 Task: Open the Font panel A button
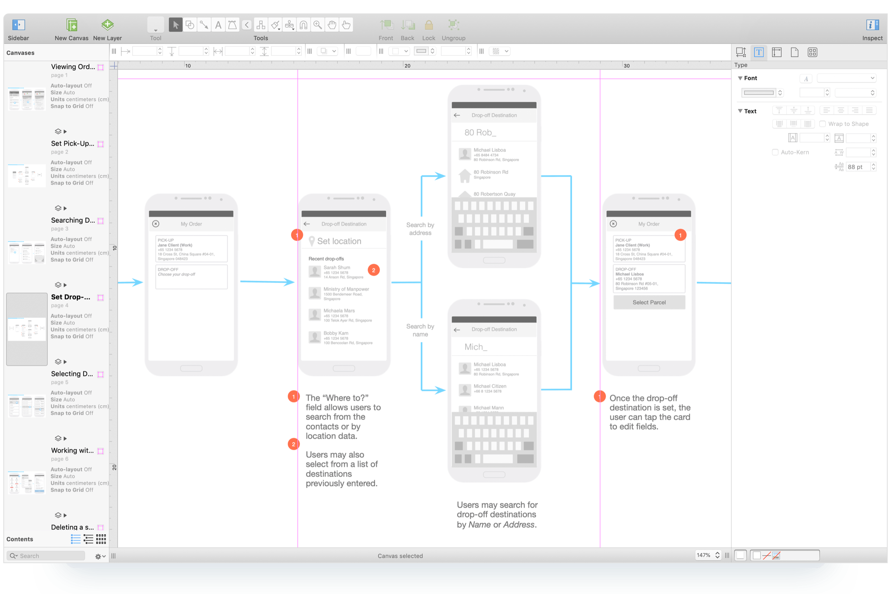click(x=806, y=78)
